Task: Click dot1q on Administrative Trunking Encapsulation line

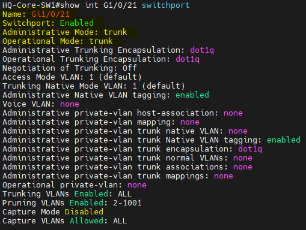Action: coord(202,50)
